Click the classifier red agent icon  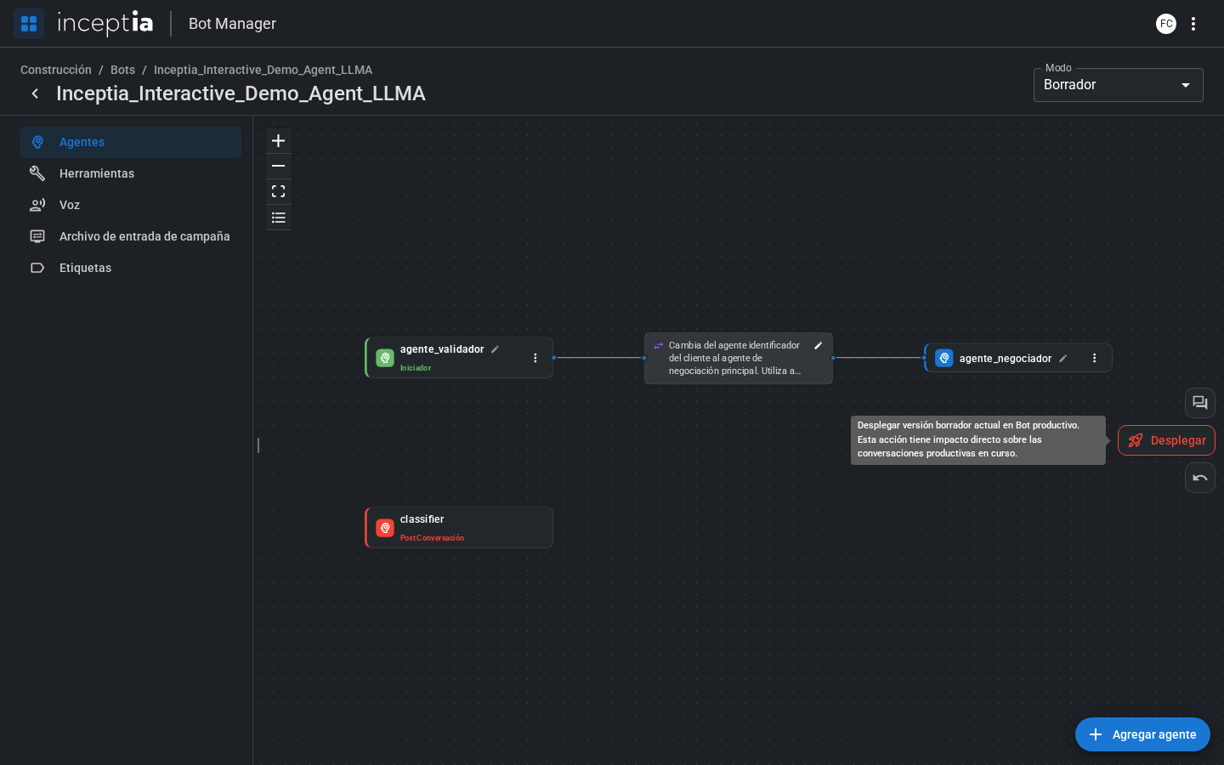click(385, 528)
